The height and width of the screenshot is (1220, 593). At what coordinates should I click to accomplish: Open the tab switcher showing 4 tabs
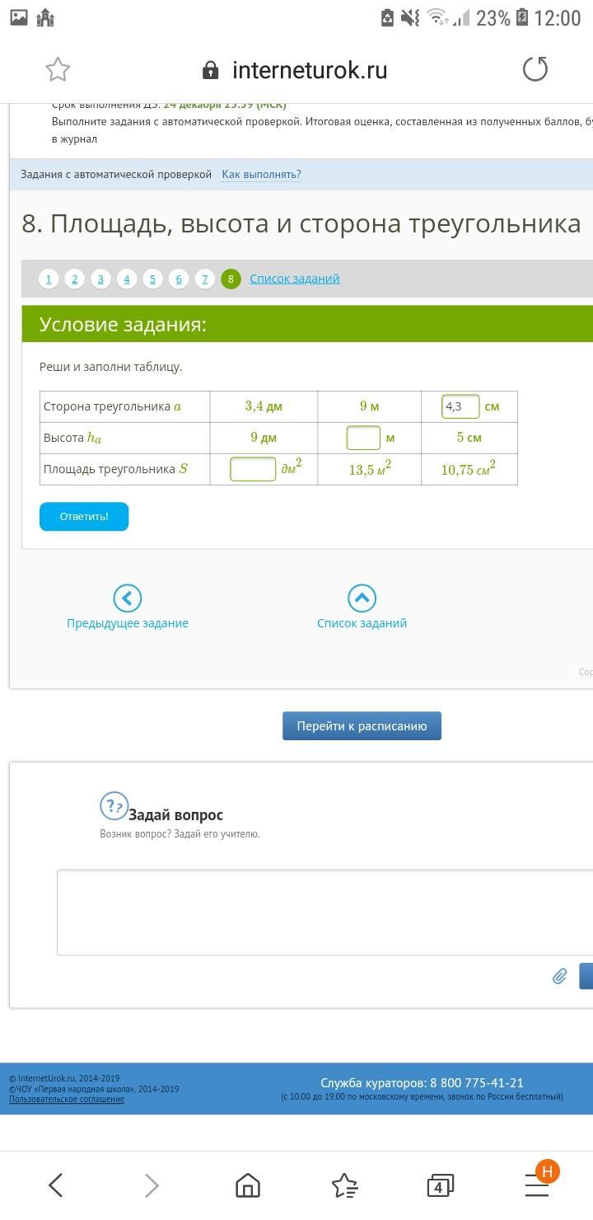(440, 1186)
